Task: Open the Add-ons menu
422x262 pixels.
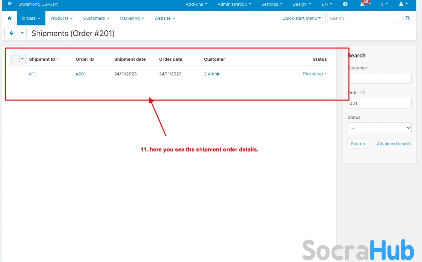Action: point(196,4)
